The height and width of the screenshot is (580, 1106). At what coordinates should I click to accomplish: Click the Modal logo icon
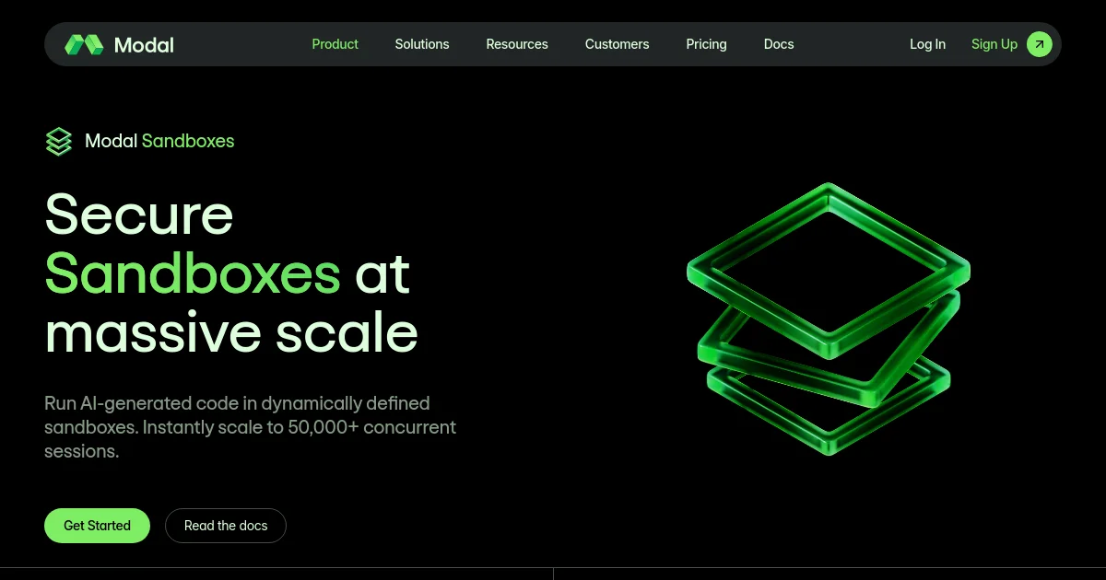point(84,44)
